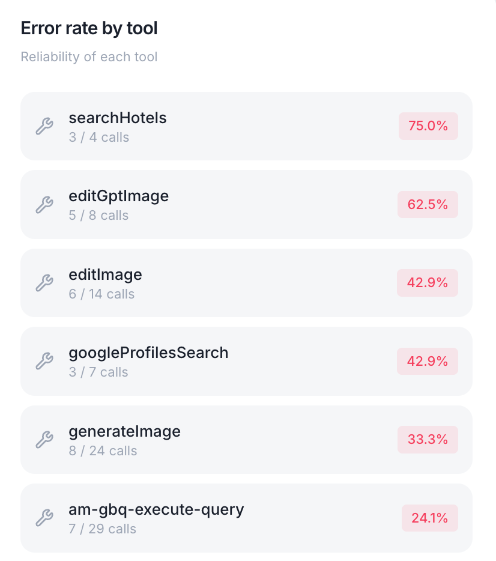This screenshot has width=496, height=561.
Task: Click the wrench icon beside googleProfilesSearch
Action: [44, 361]
